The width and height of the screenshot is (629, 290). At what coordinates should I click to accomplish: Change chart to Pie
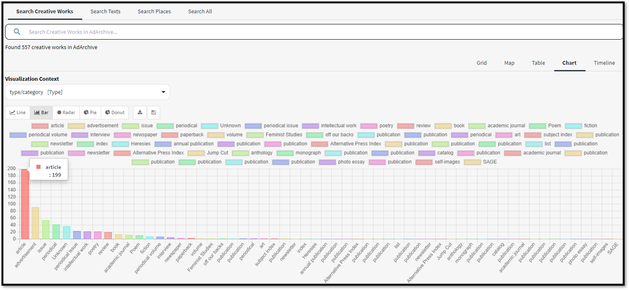90,113
